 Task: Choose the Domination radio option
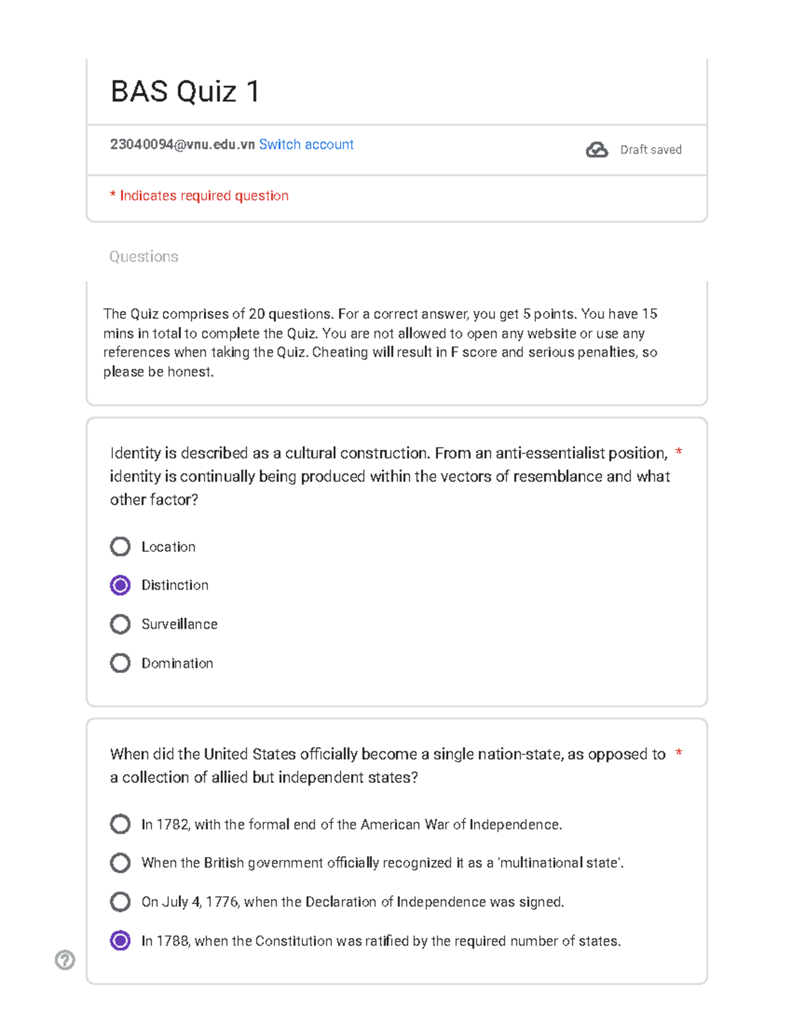pyautogui.click(x=120, y=663)
